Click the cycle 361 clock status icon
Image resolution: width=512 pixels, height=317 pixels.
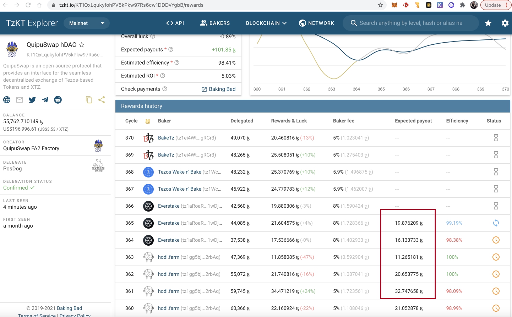(x=496, y=291)
